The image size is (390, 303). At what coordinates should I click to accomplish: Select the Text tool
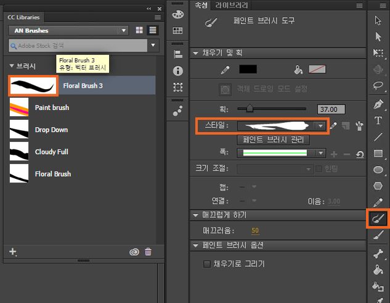[x=378, y=120]
